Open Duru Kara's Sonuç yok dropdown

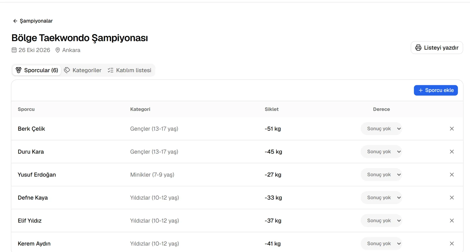pos(381,152)
